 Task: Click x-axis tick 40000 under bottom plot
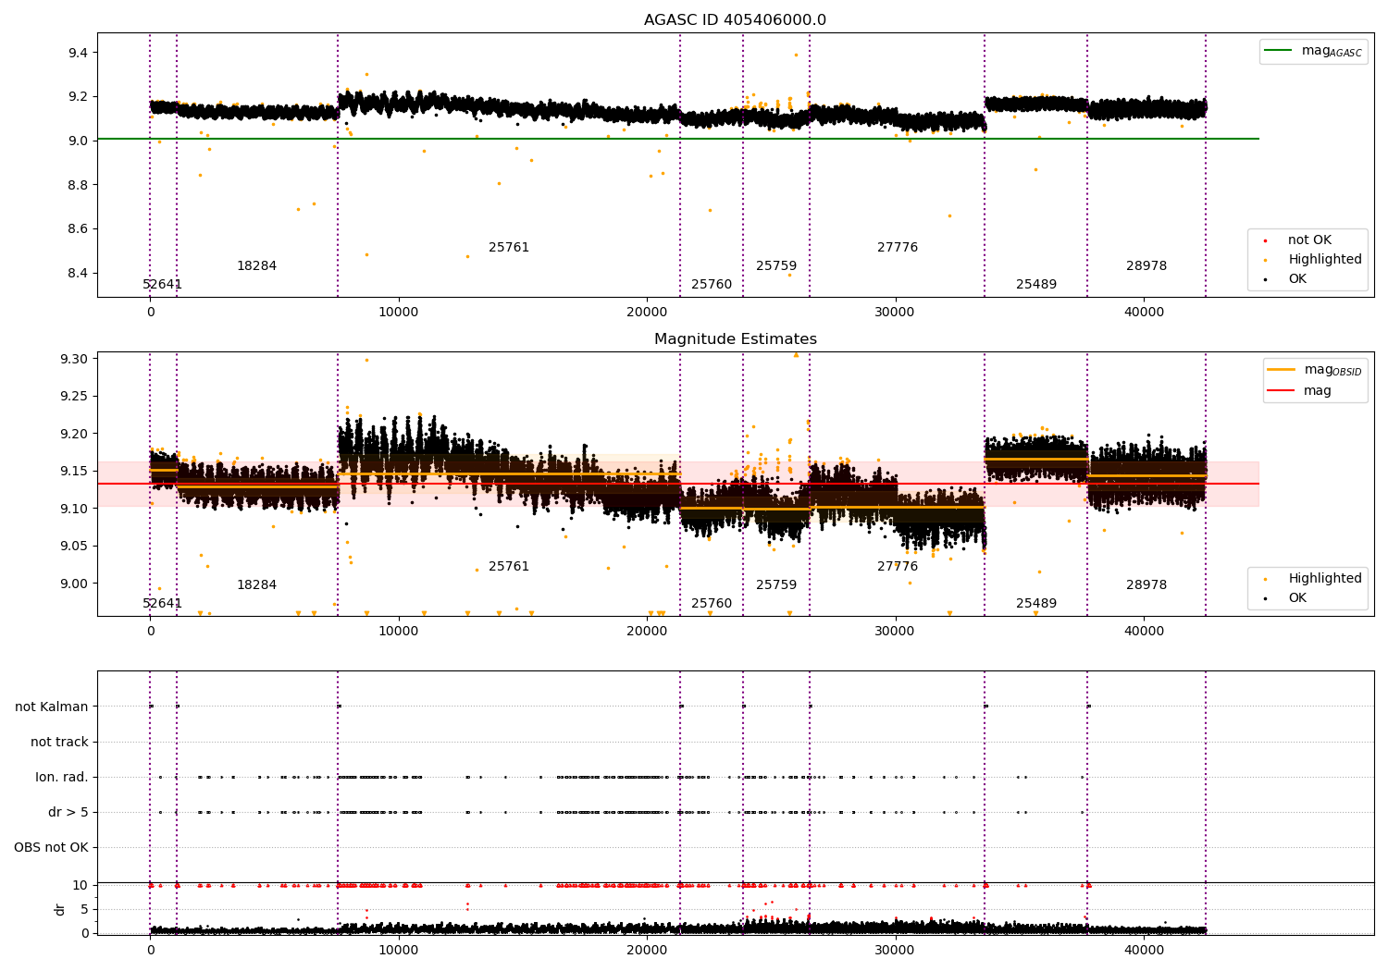1144,950
